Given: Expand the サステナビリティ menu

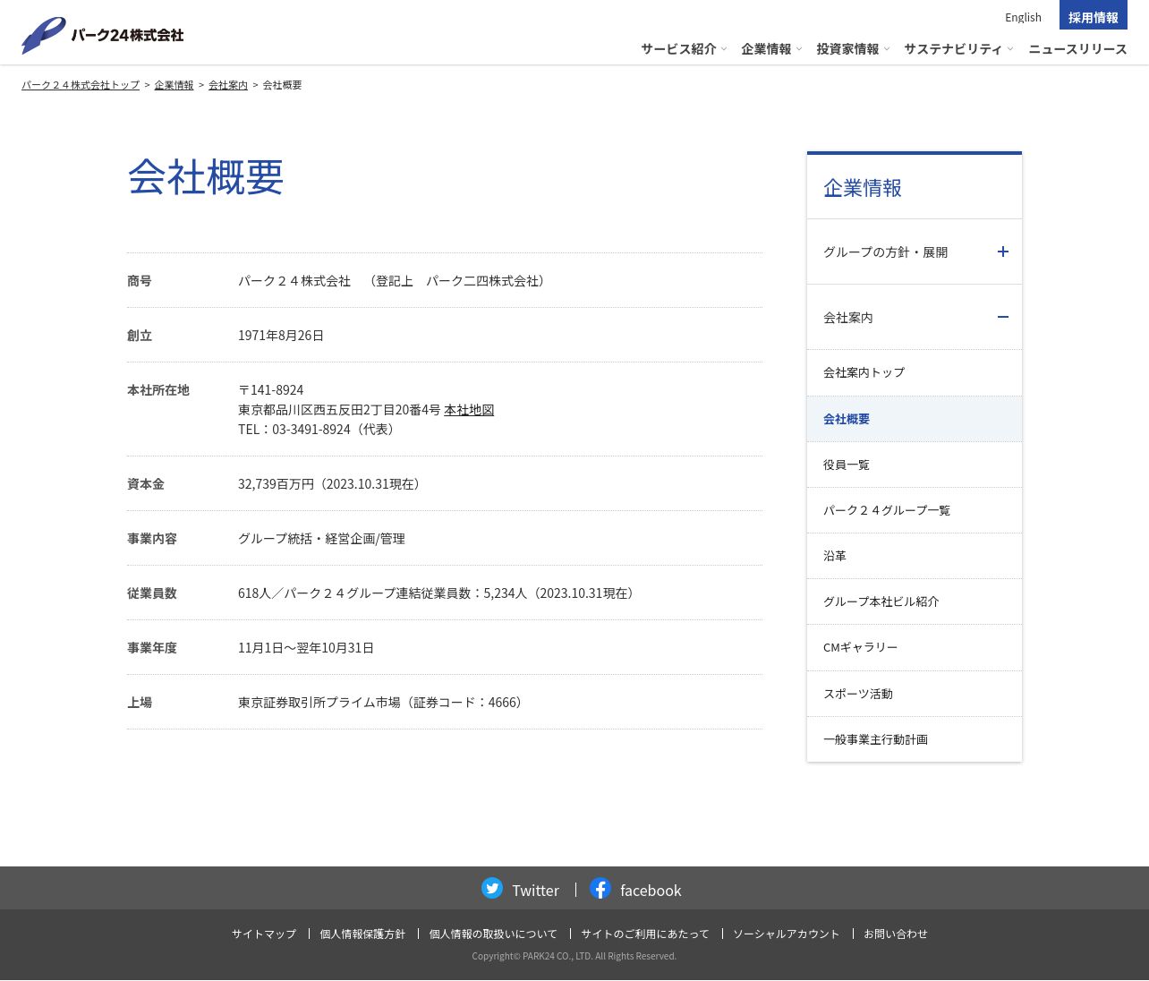Looking at the screenshot, I should tap(957, 49).
